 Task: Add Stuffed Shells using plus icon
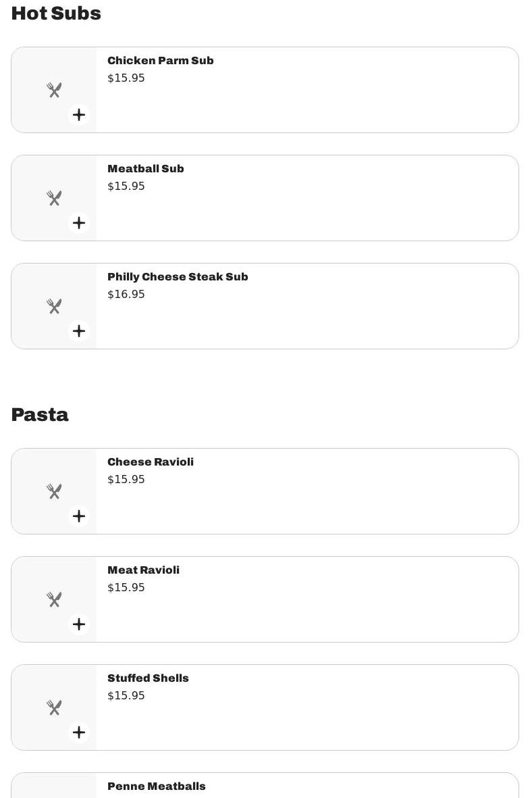79,732
